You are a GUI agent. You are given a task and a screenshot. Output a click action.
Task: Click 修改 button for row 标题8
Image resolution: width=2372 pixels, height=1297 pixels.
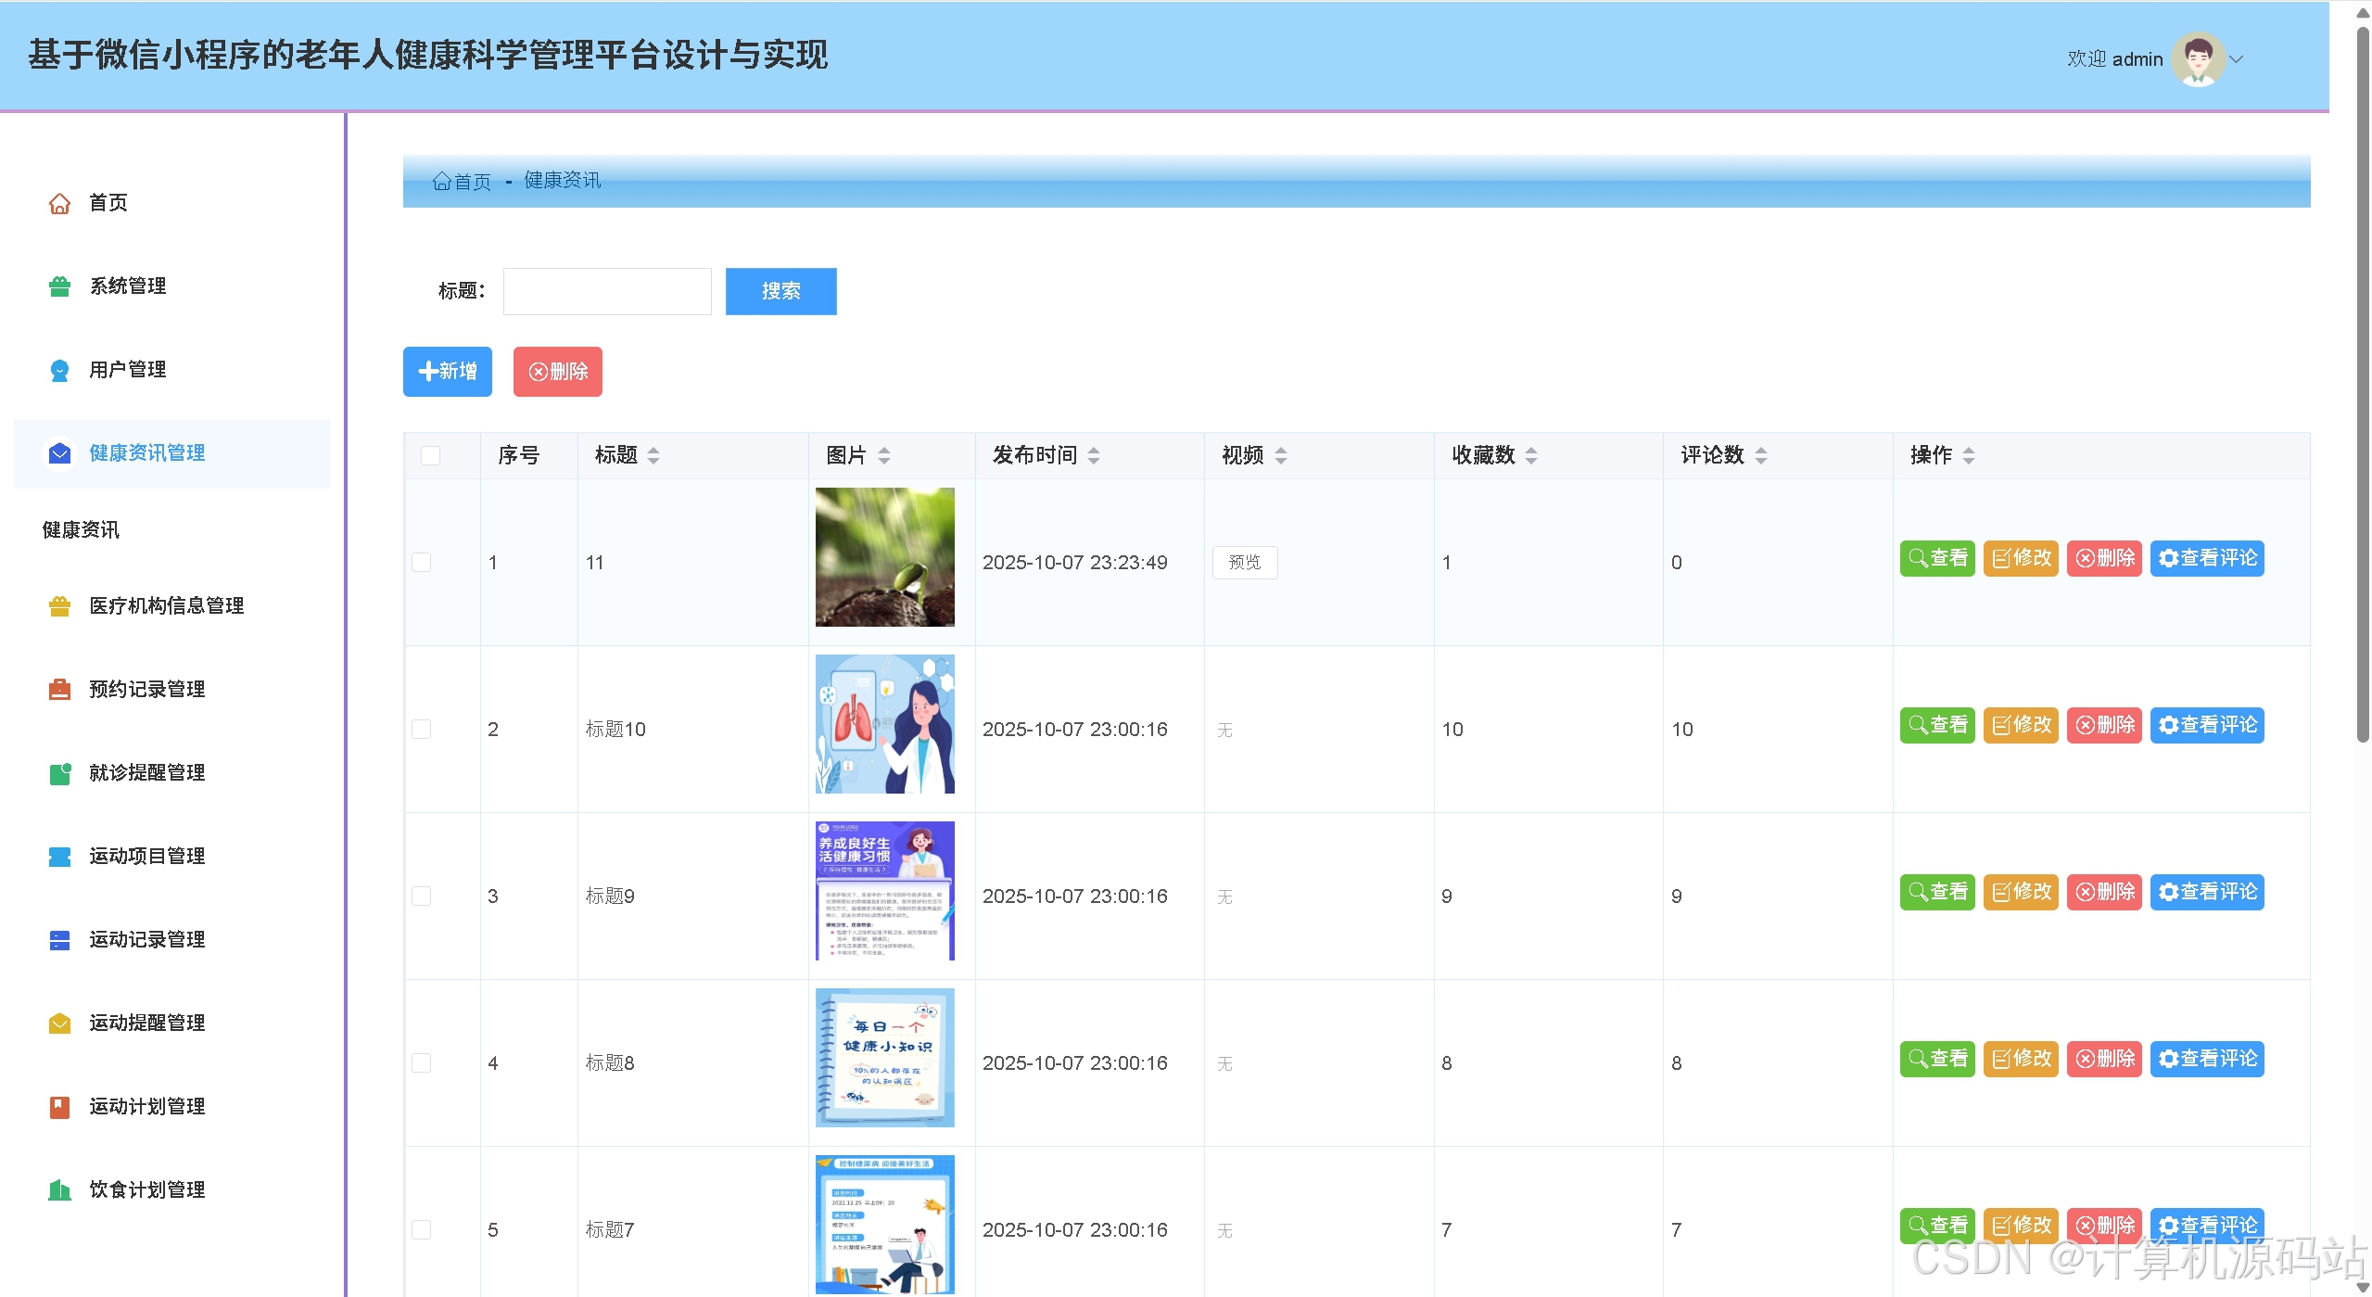2021,1059
